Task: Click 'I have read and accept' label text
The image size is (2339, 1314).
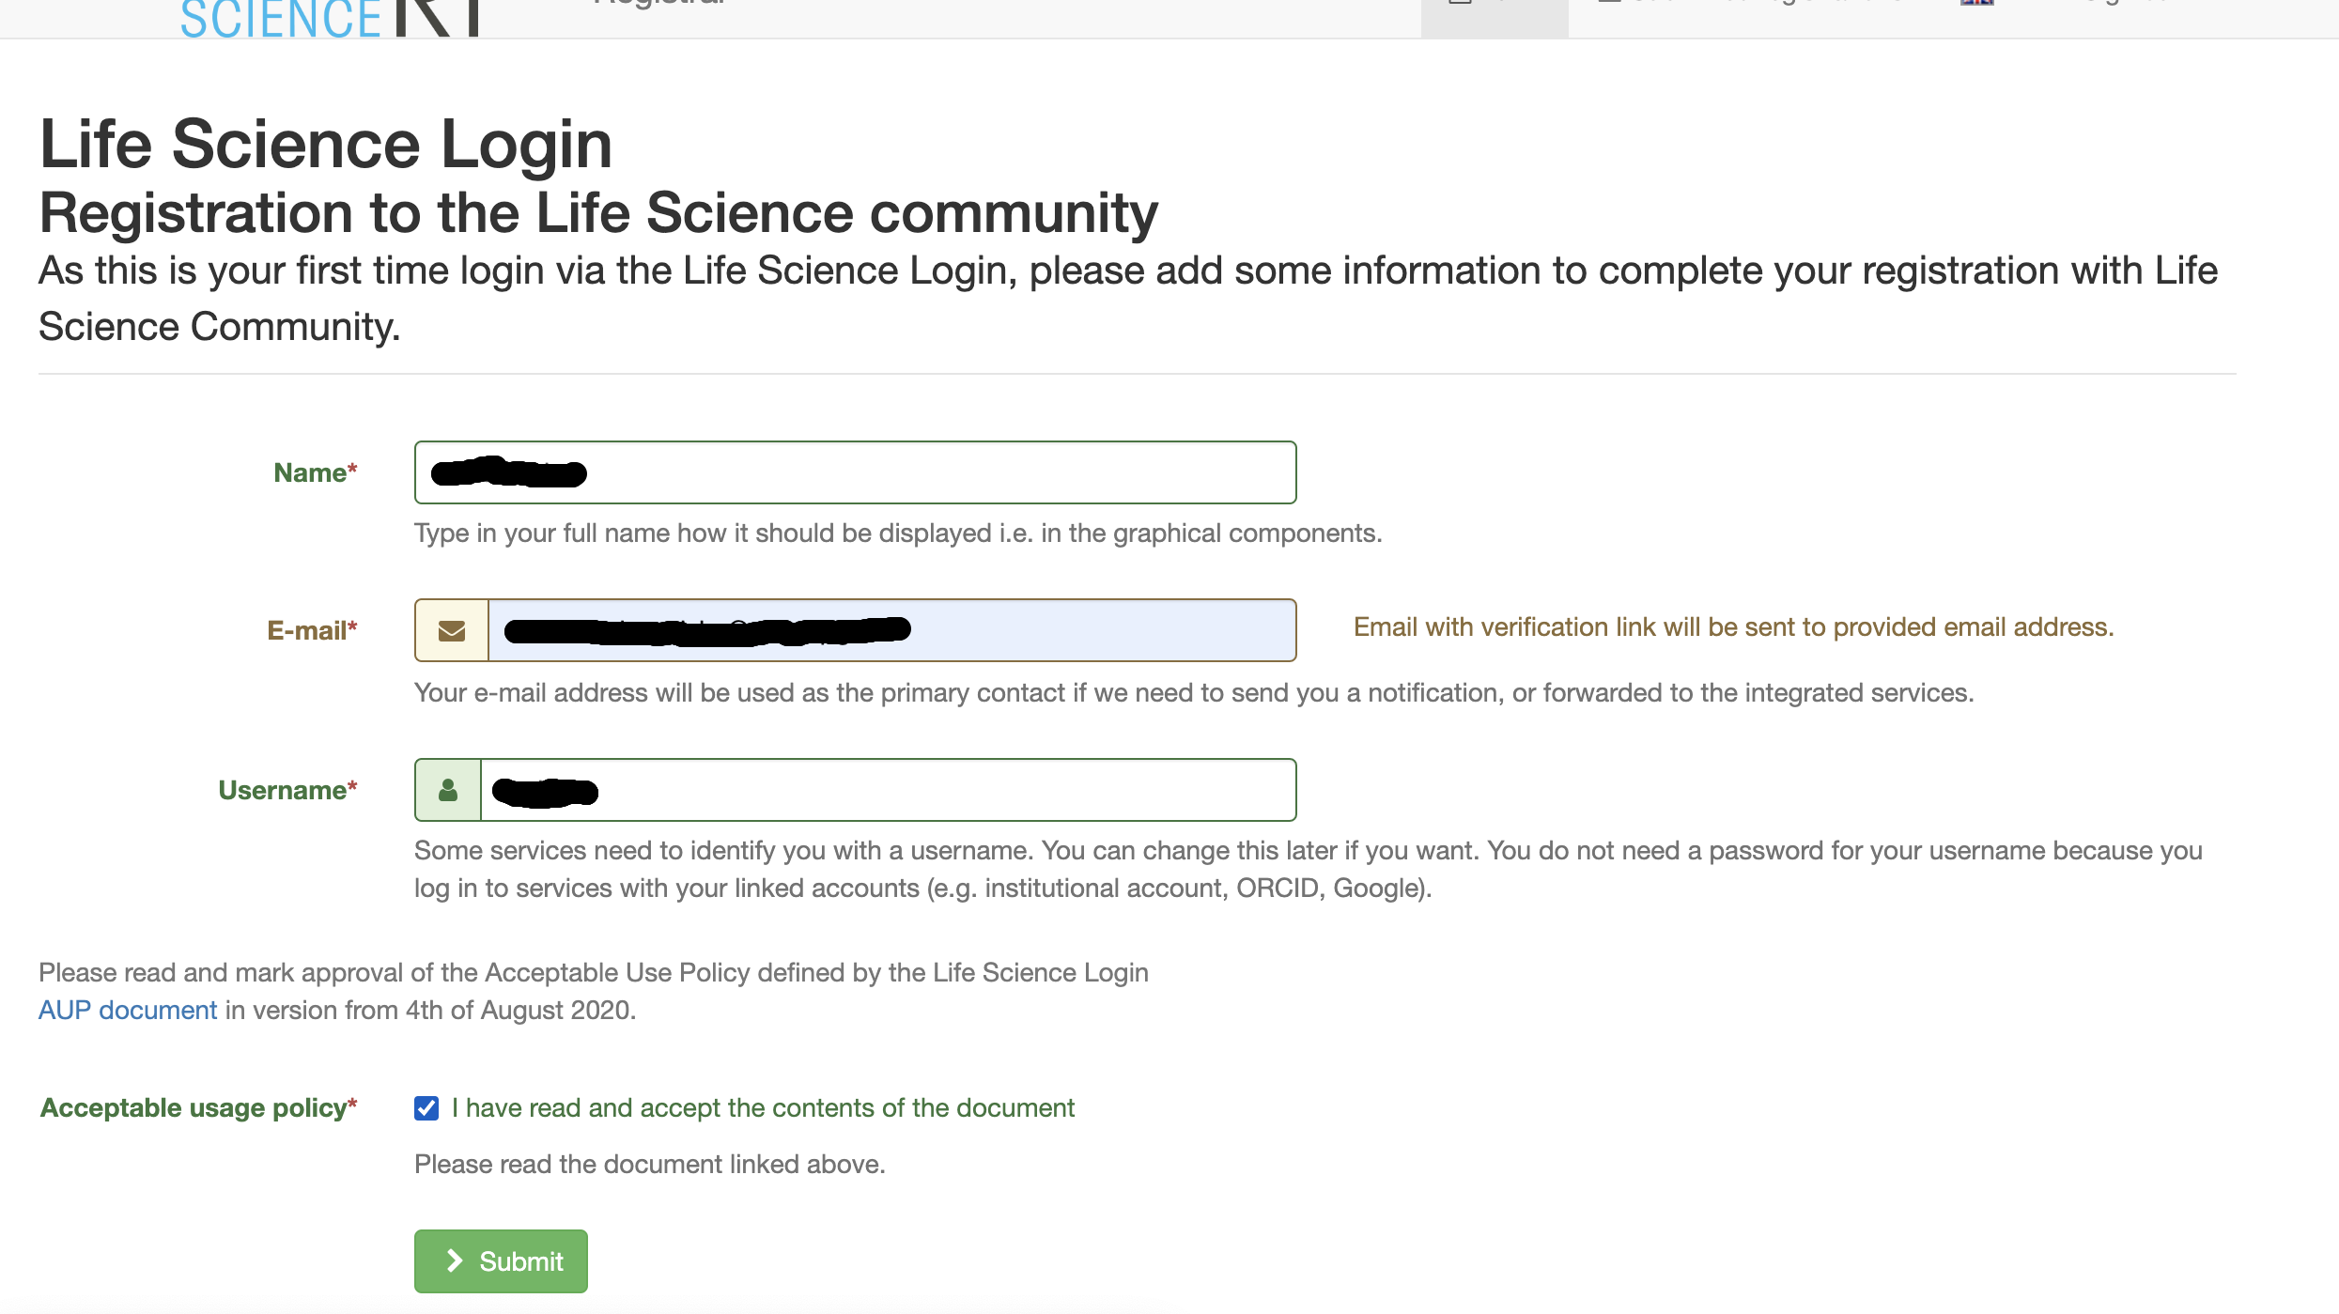Action: [763, 1108]
